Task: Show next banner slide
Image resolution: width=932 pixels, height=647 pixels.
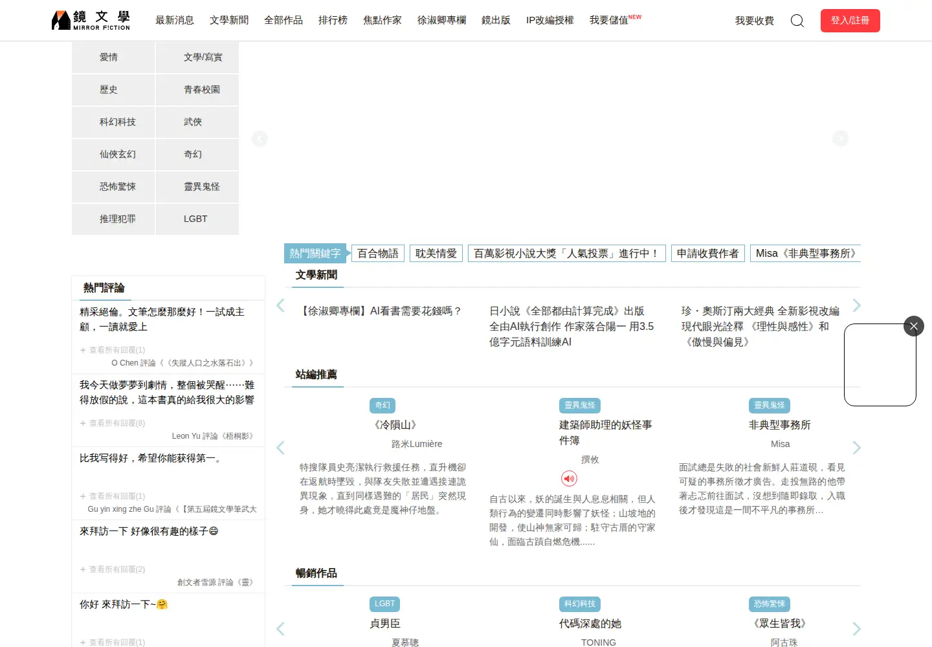Action: 840,138
